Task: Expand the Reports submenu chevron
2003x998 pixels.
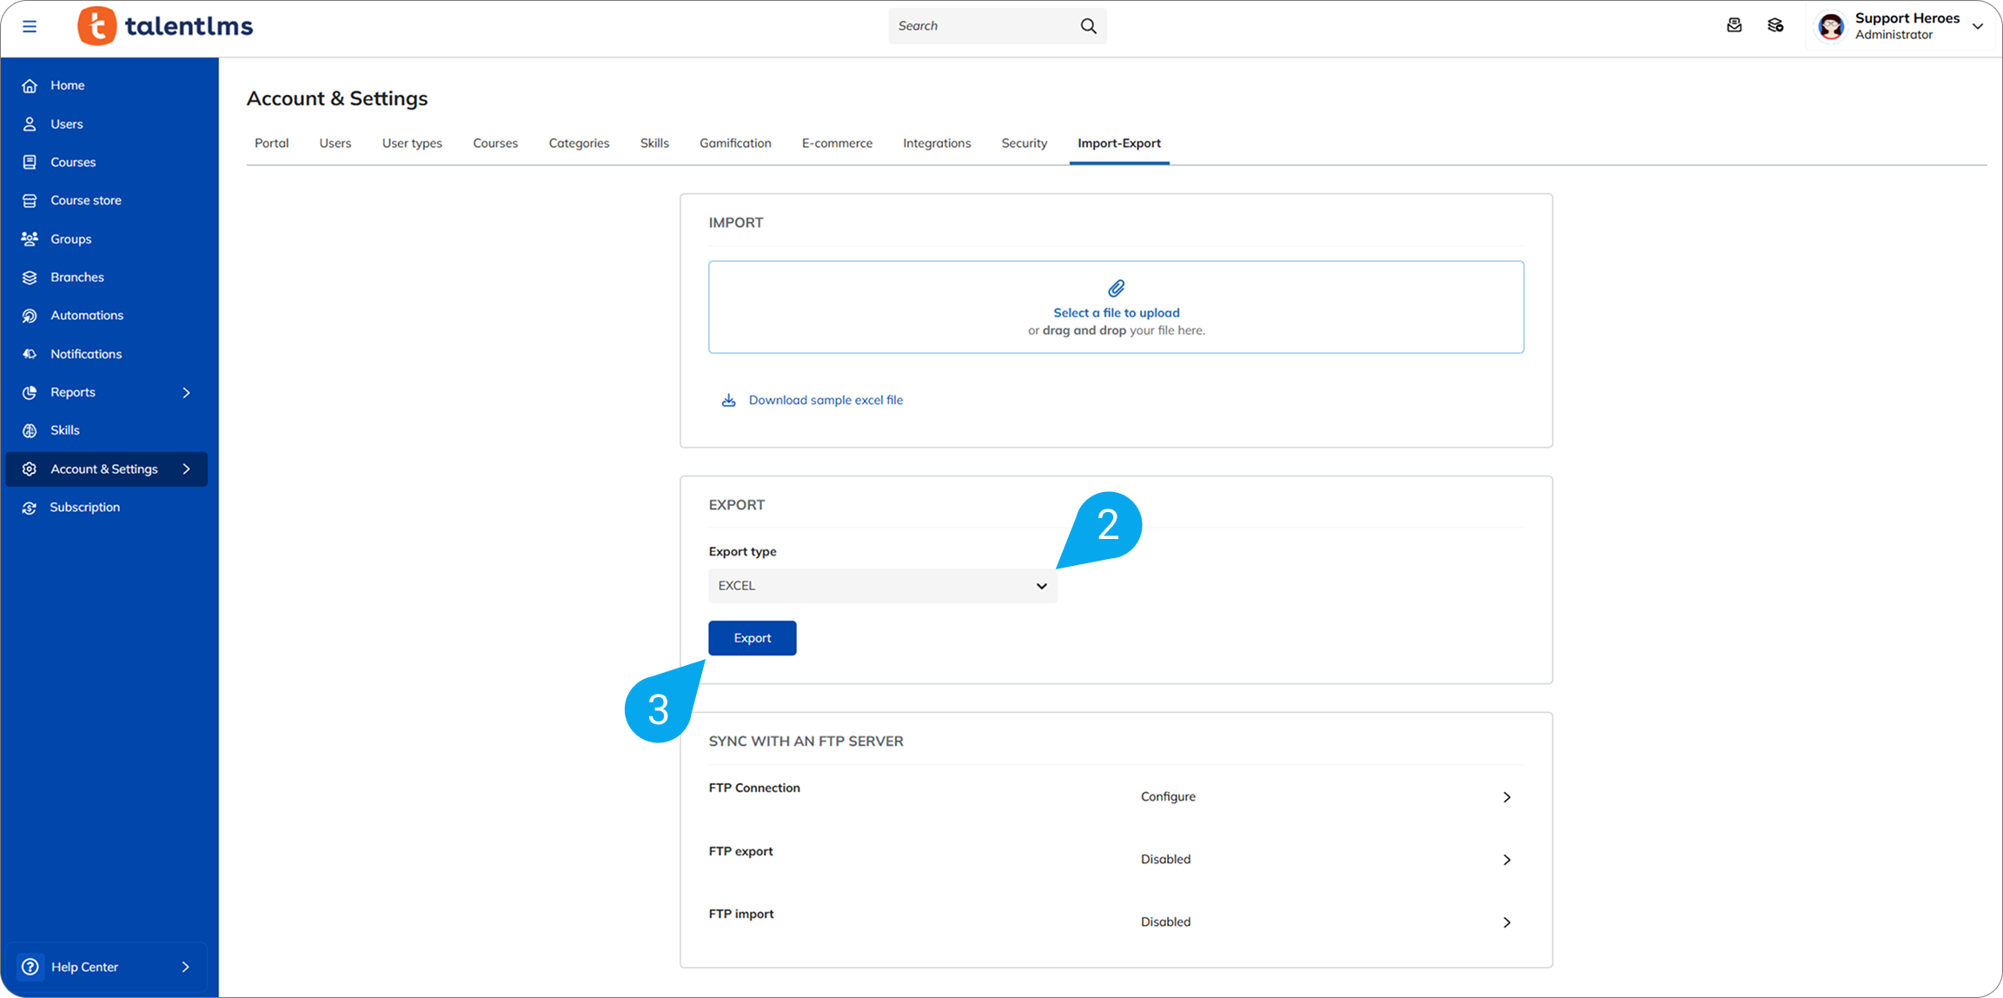Action: pyautogui.click(x=186, y=392)
